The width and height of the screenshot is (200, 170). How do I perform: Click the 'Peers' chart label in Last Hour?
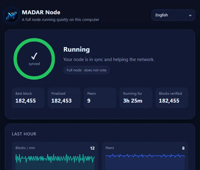[x=110, y=148]
